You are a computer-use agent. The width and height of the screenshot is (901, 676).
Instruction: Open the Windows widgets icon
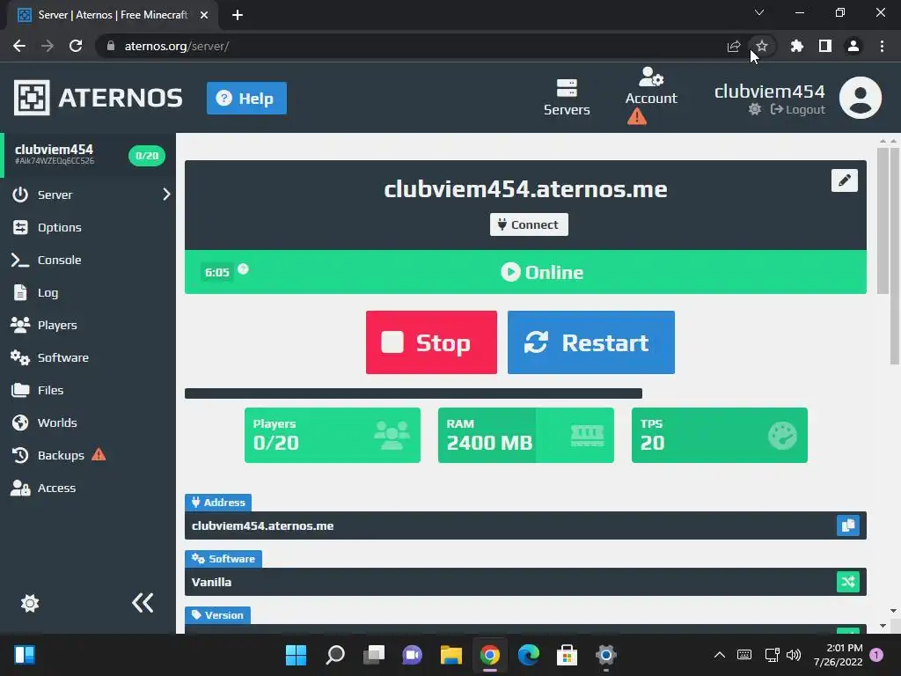click(x=25, y=655)
